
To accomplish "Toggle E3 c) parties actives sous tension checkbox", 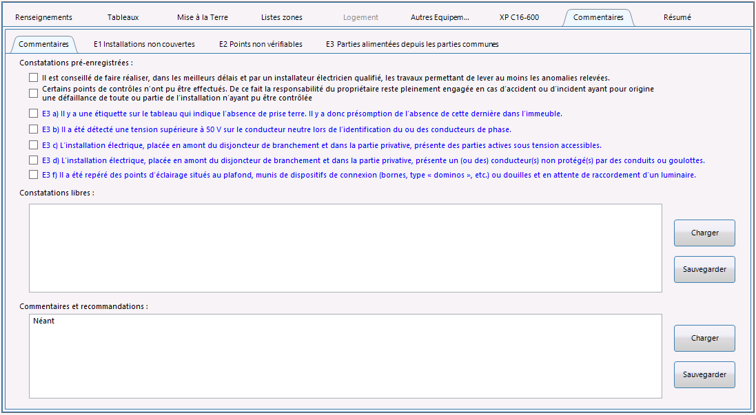I will tap(34, 145).
